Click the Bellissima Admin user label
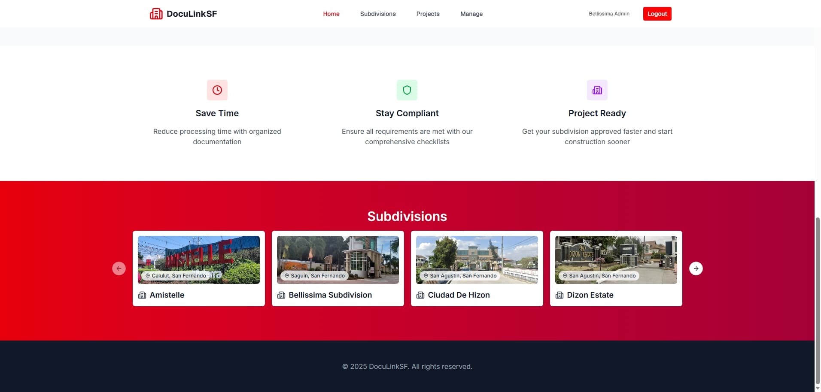The image size is (821, 392). pos(609,14)
